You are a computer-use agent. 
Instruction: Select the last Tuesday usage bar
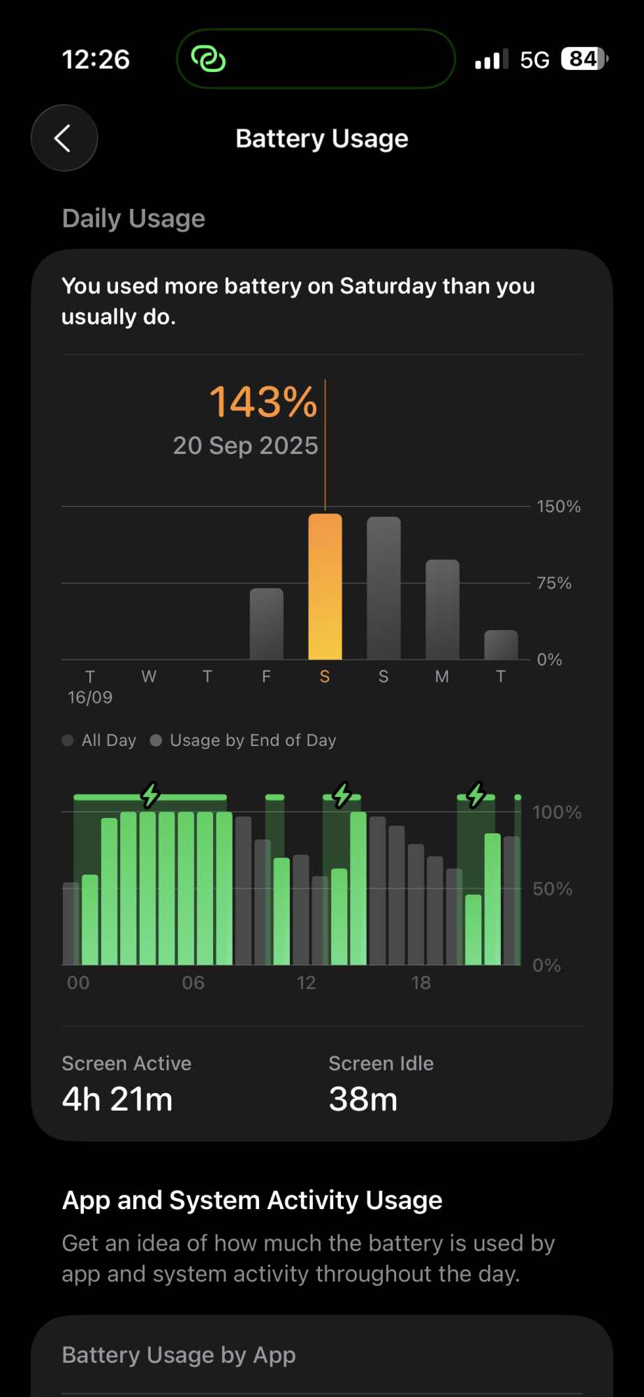click(501, 645)
